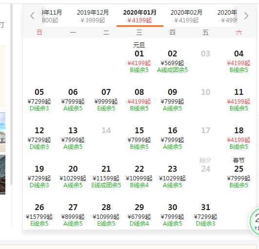This screenshot has width=259, height=249.
Task: Open the lower canal photo thumbnail
Action: click(x=2, y=175)
